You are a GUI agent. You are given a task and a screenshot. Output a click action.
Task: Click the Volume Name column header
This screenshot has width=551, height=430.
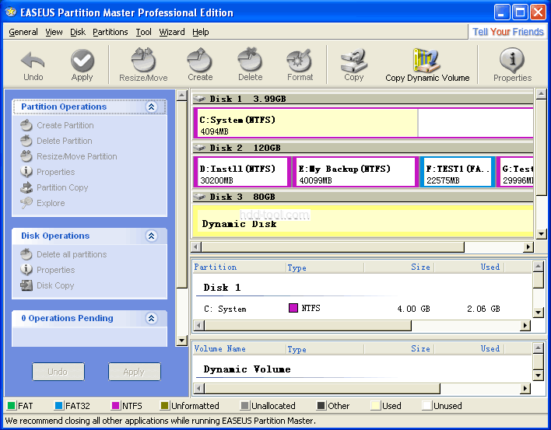[x=239, y=348]
